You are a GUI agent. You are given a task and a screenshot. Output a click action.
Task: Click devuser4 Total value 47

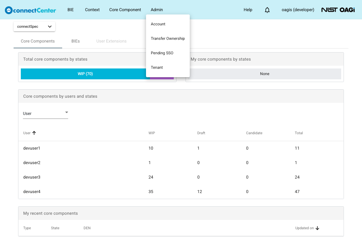(x=297, y=192)
